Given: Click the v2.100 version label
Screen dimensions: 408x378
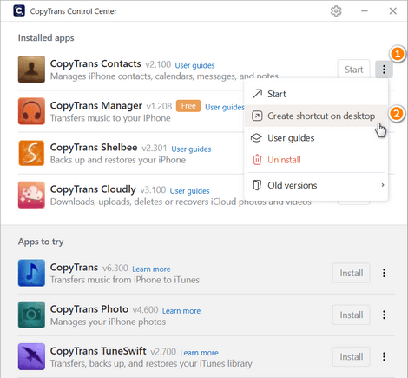Looking at the screenshot, I should pos(158,64).
